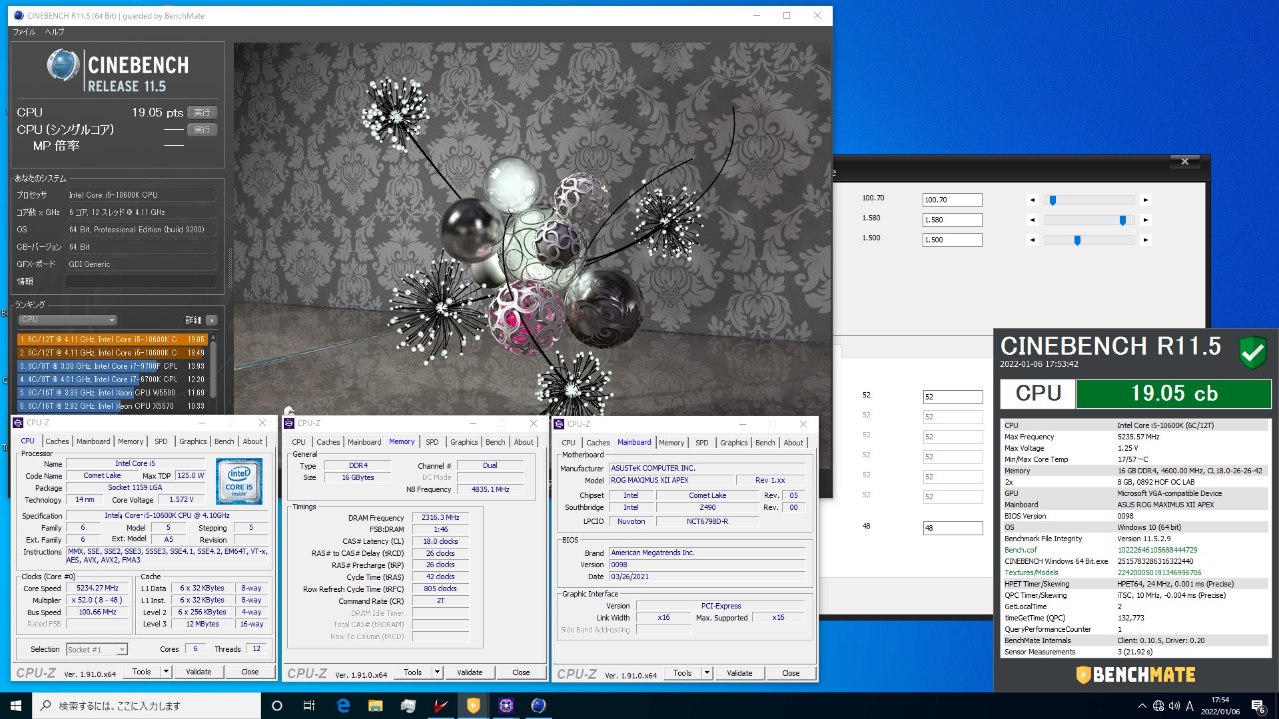Click Validate in Mainboard CPU-Z window
Screen dimensions: 1279x719
tap(739, 673)
